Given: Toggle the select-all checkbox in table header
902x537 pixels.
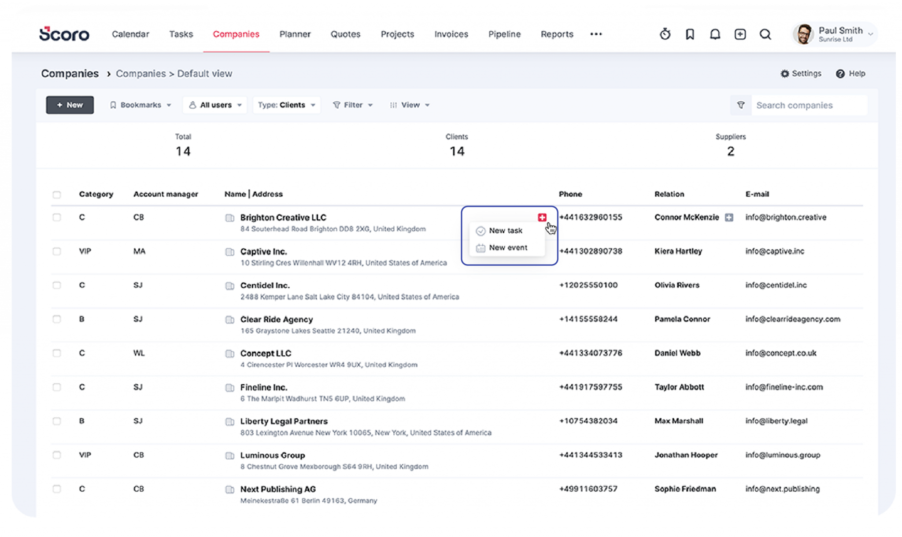Looking at the screenshot, I should (56, 194).
